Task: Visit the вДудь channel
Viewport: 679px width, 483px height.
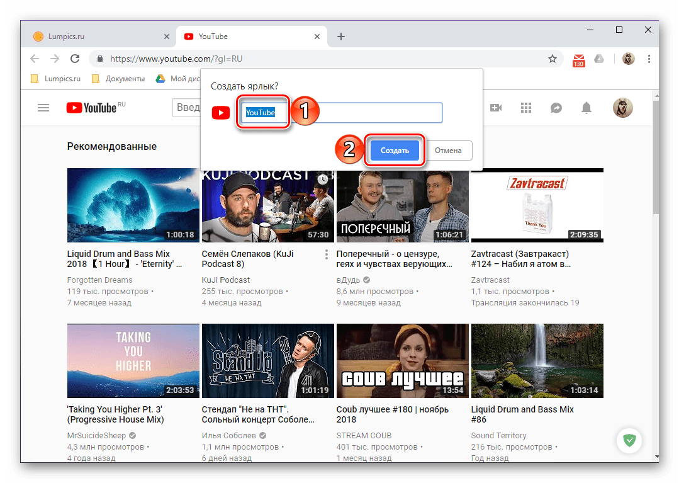Action: coord(348,280)
